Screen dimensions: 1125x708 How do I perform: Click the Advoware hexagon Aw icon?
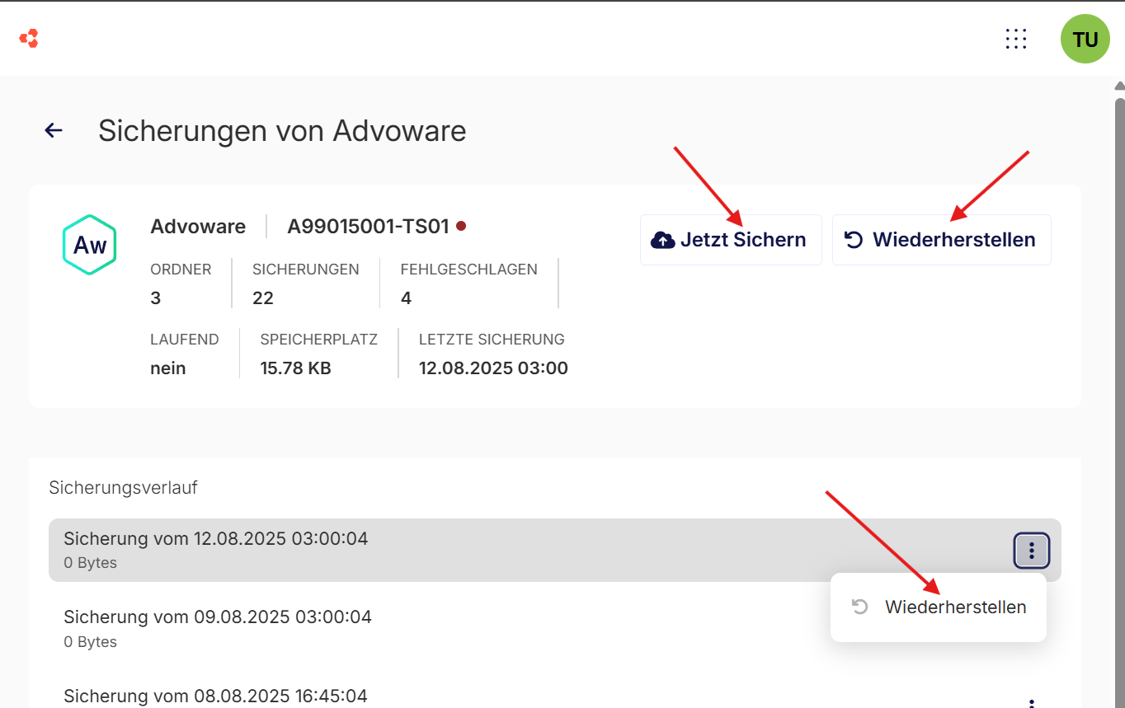click(x=89, y=245)
